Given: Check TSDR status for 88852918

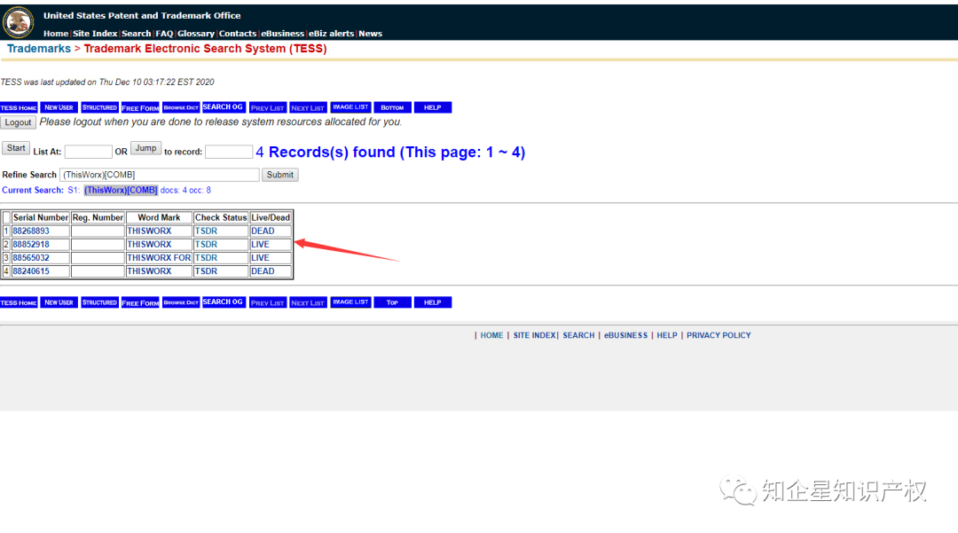Looking at the screenshot, I should click(x=206, y=244).
